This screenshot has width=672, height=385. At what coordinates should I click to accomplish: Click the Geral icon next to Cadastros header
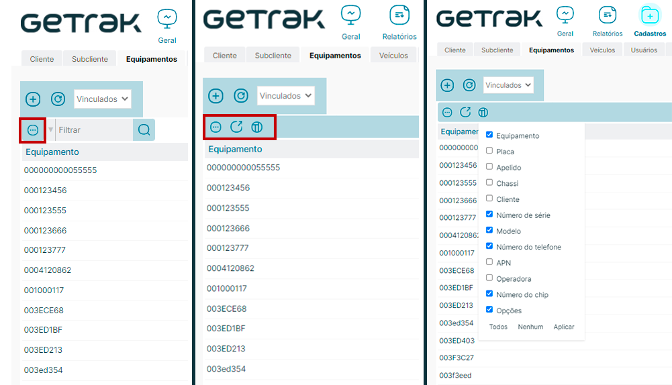(565, 15)
